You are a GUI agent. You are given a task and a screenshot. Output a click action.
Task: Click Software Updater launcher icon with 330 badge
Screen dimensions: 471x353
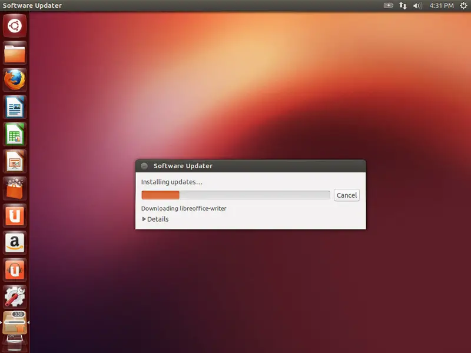[15, 322]
